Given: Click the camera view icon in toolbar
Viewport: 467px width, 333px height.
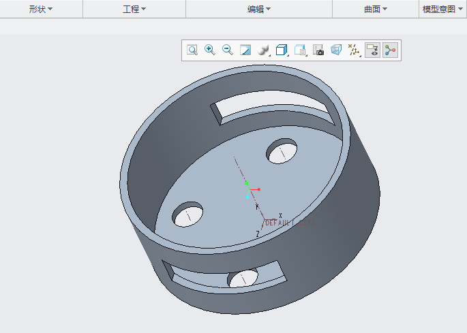Looking at the screenshot, I should (x=318, y=50).
